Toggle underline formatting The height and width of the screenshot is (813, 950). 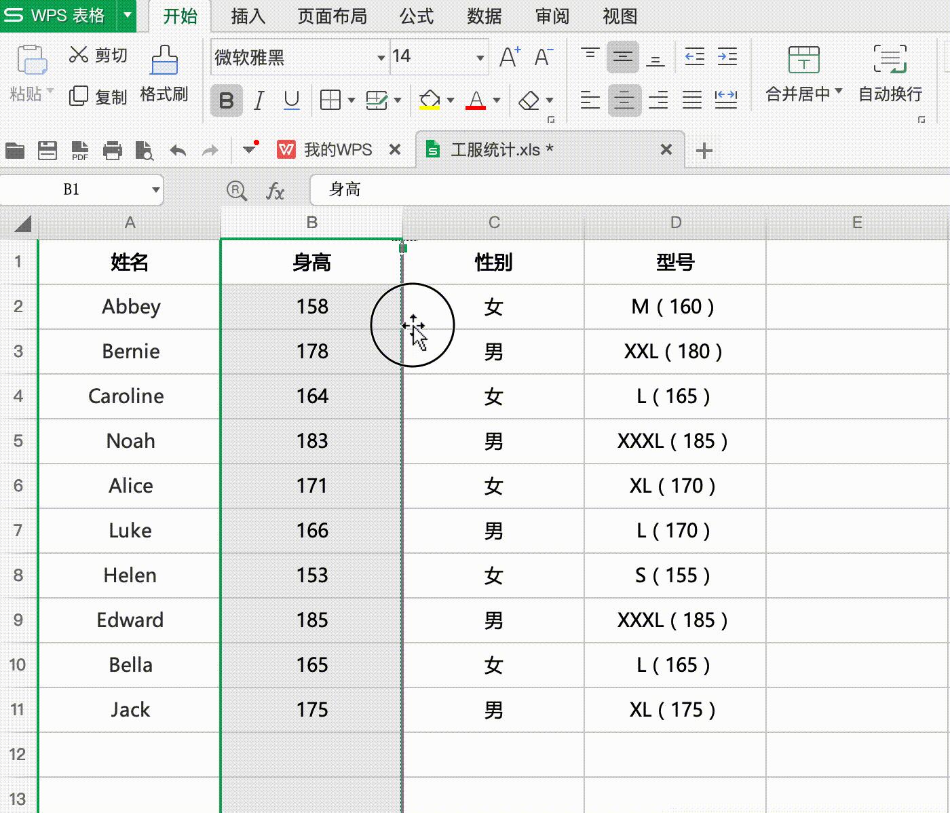click(291, 100)
